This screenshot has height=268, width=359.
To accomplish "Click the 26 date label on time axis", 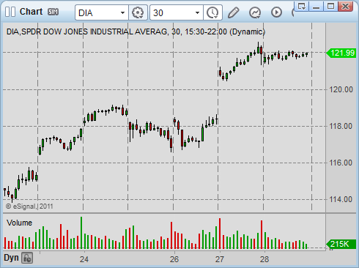I will point(174,259).
